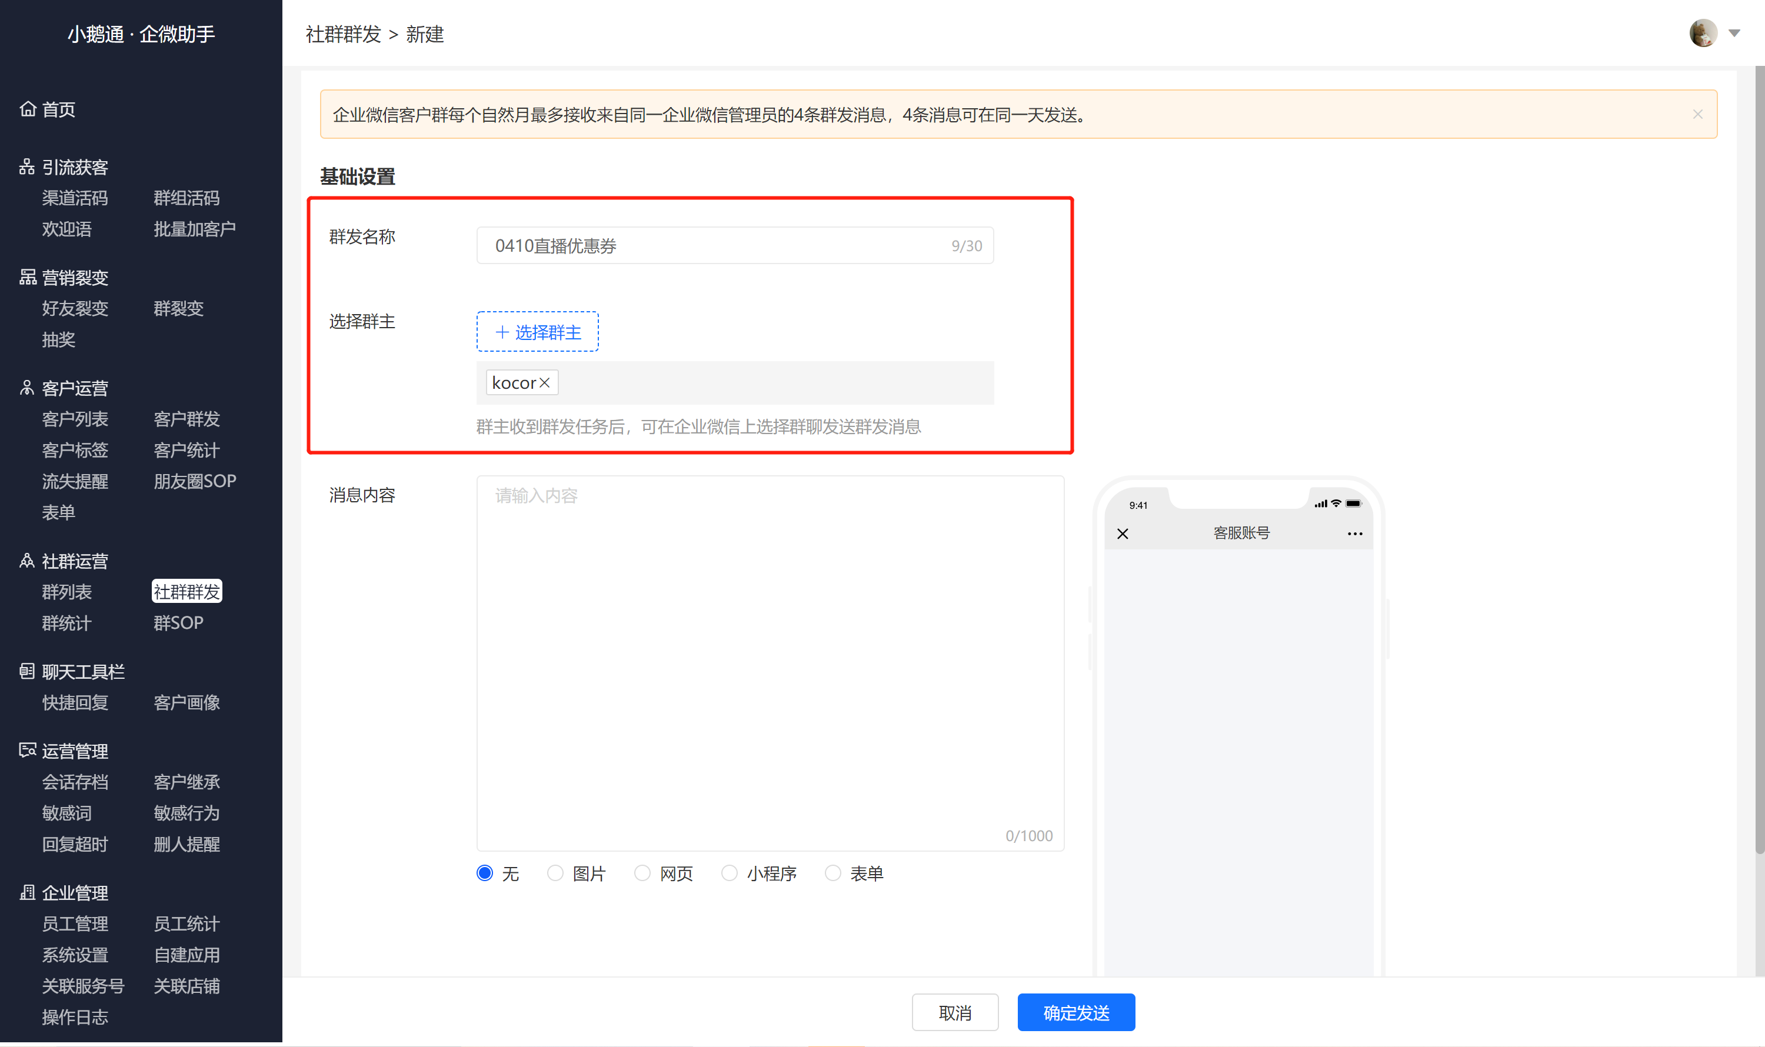1765x1047 pixels.
Task: Select the 小程序 attachment radio option
Action: [729, 873]
